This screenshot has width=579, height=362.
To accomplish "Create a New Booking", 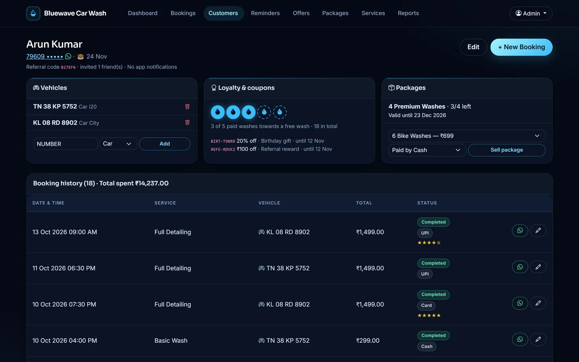I will (x=521, y=47).
